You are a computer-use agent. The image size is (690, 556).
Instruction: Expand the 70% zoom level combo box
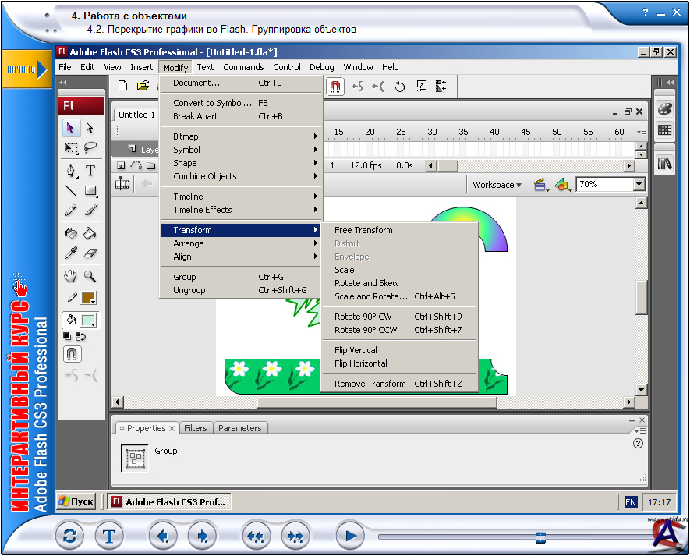pyautogui.click(x=639, y=185)
